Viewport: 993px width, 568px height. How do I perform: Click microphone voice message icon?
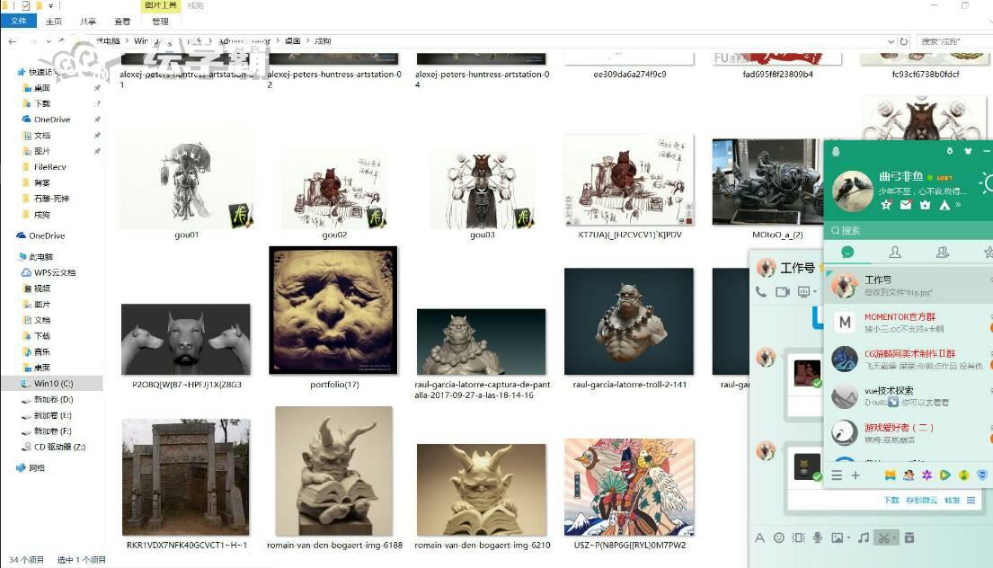(x=818, y=537)
